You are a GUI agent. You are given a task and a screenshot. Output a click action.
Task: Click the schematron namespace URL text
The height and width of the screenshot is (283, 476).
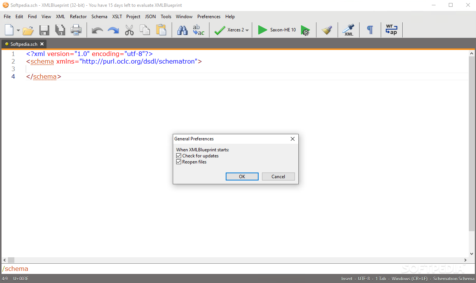click(139, 61)
